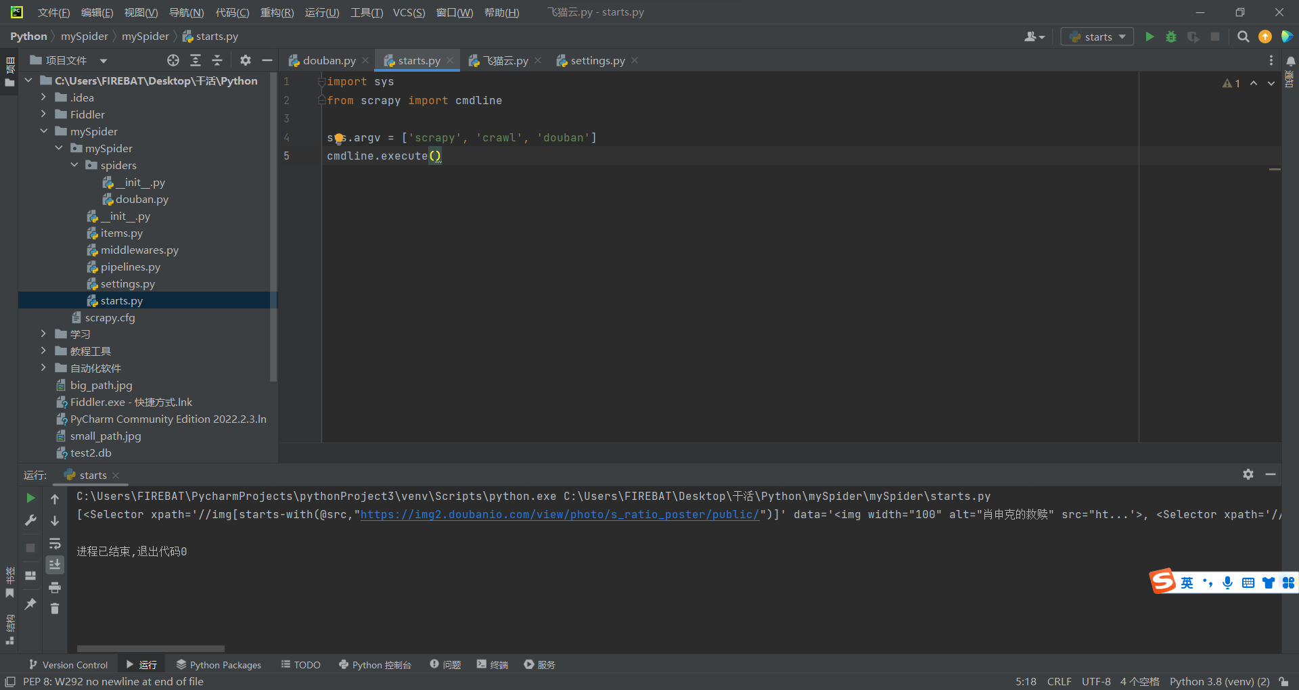Expand the .idea folder
This screenshot has width=1299, height=690.
[43, 97]
